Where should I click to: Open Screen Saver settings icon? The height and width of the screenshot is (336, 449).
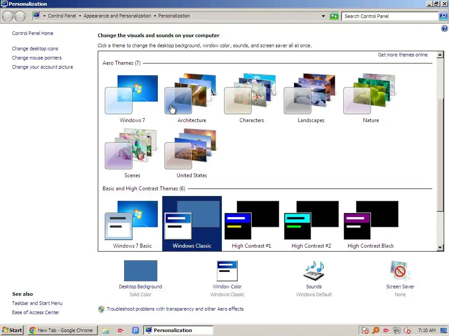(x=400, y=270)
